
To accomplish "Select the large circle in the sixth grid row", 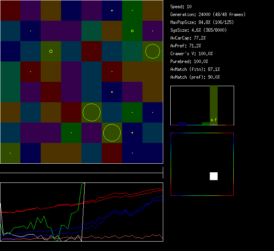I will (x=92, y=112).
